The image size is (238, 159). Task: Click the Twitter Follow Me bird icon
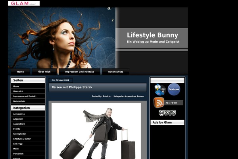pos(159,89)
